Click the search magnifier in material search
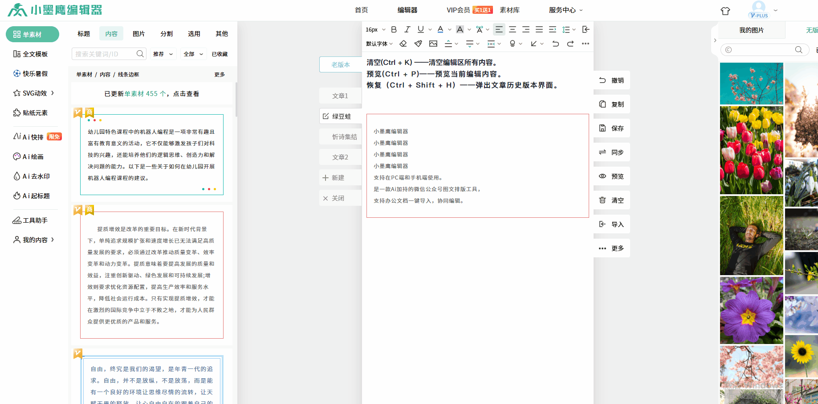Screen dimensions: 818x404 pos(140,54)
